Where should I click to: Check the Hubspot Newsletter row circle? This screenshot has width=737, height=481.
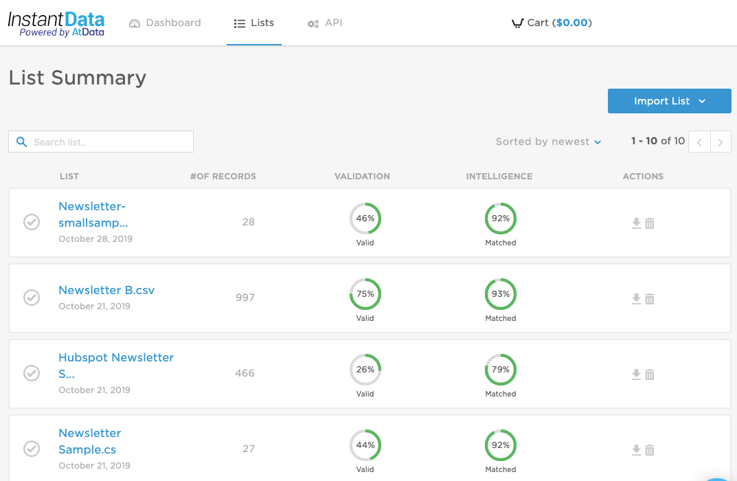32,373
